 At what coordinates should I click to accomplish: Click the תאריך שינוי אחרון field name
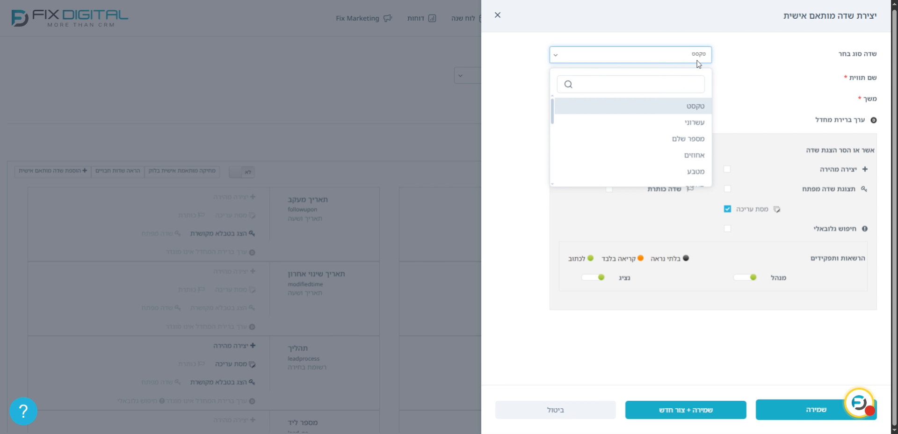(x=316, y=274)
